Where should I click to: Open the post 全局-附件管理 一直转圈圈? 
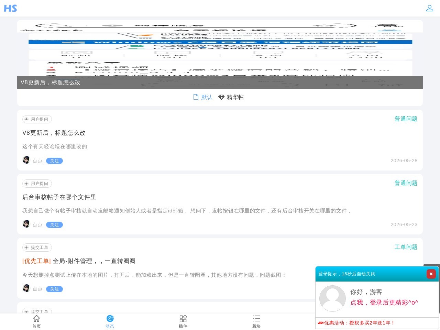(79, 261)
